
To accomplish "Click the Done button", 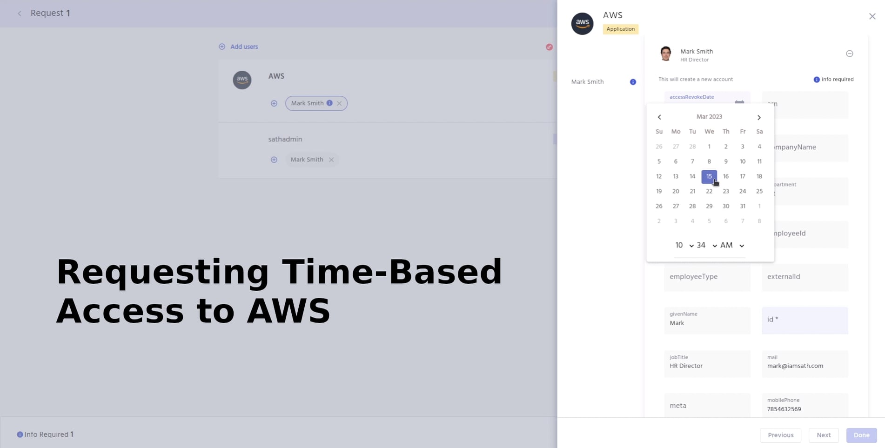I will click(x=862, y=435).
